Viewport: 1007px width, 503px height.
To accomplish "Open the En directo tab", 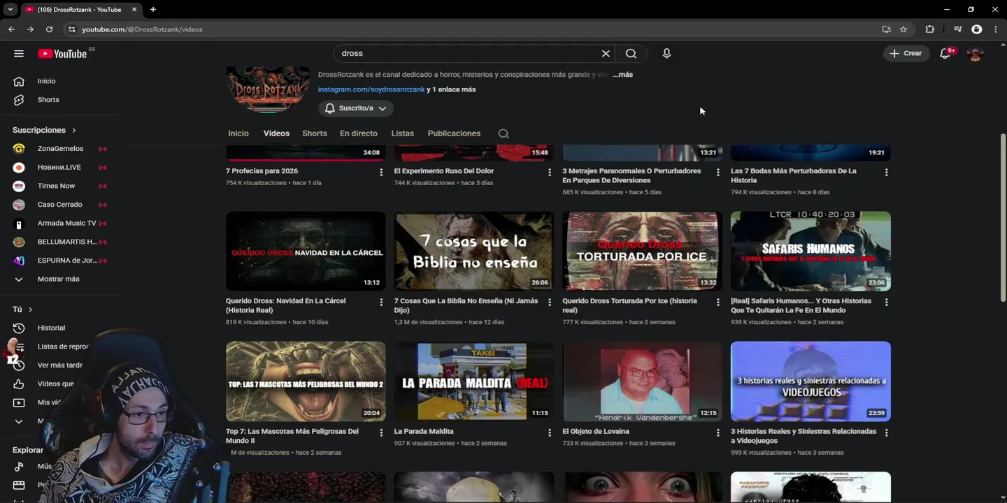I will click(x=359, y=133).
